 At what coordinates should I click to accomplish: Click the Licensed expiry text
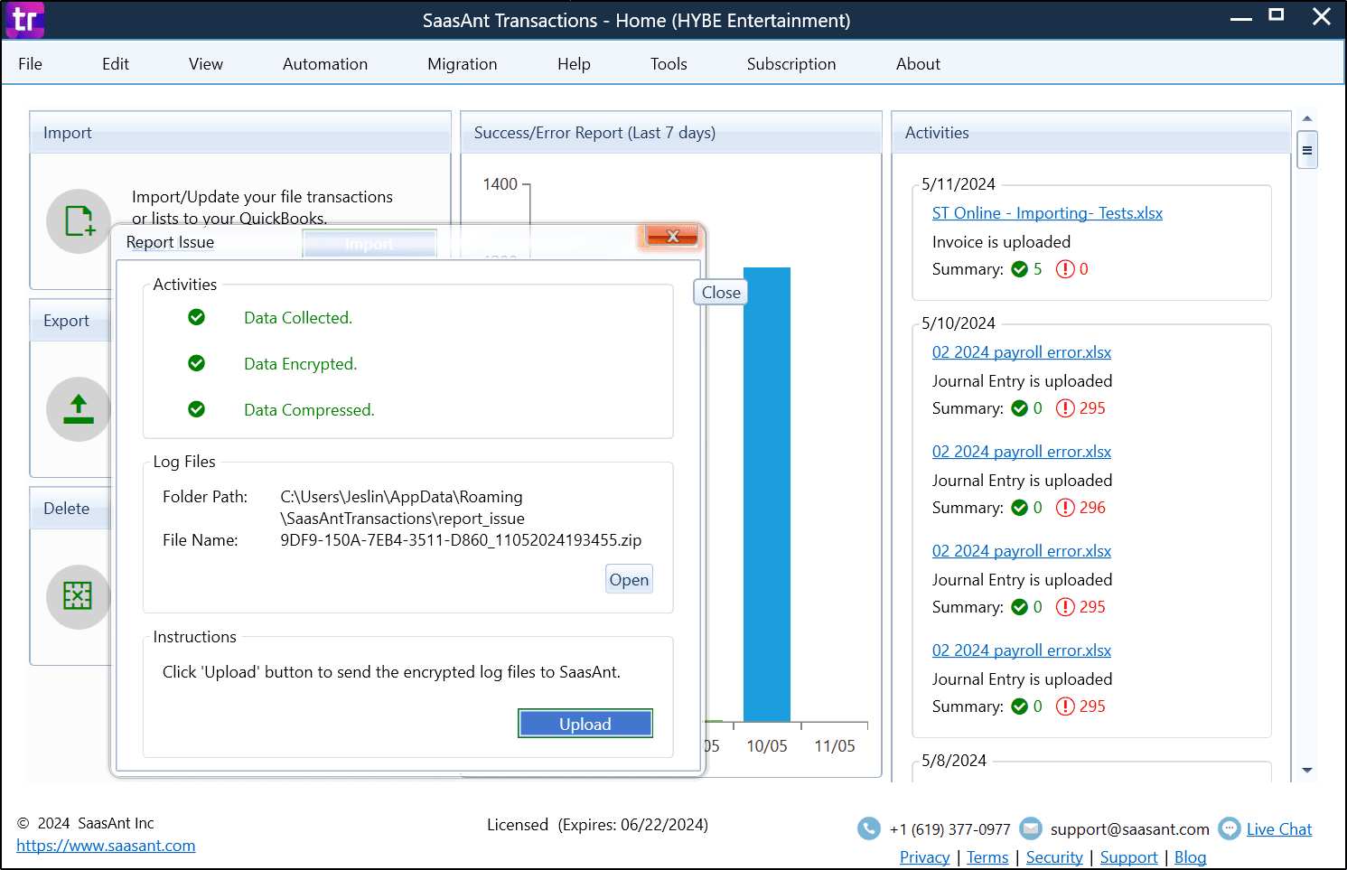tap(597, 825)
